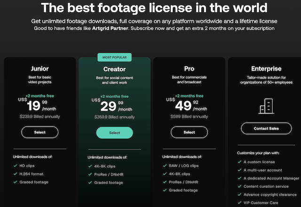The image size is (301, 207).
Task: Click checkmark beside Pro ProRes / DNxHR
Action: 165,182
